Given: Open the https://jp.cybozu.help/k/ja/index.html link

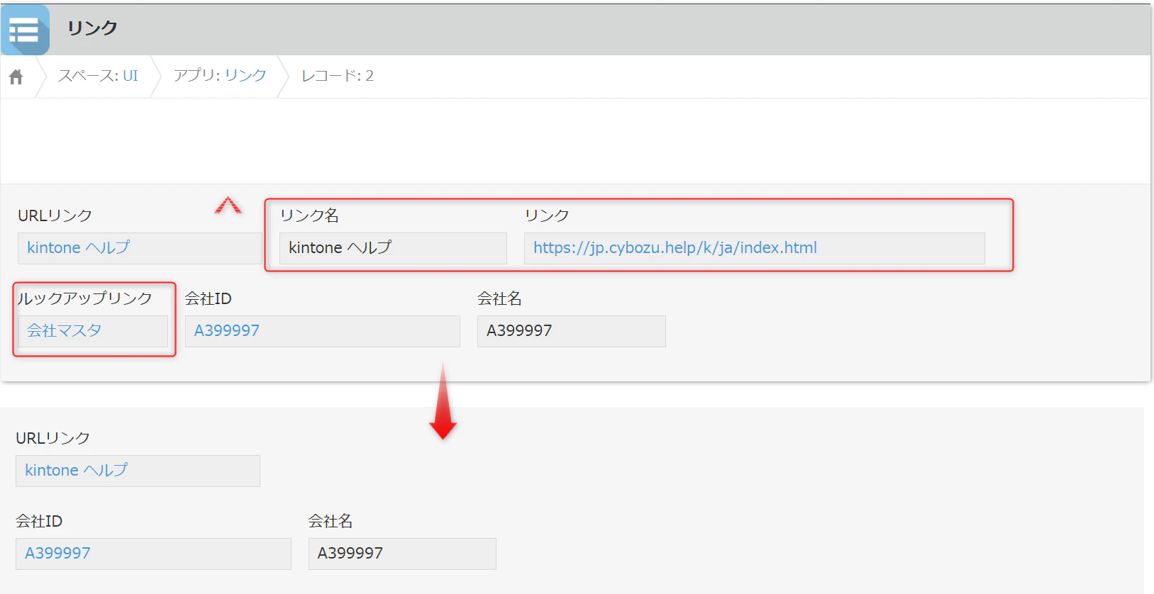Looking at the screenshot, I should (675, 247).
